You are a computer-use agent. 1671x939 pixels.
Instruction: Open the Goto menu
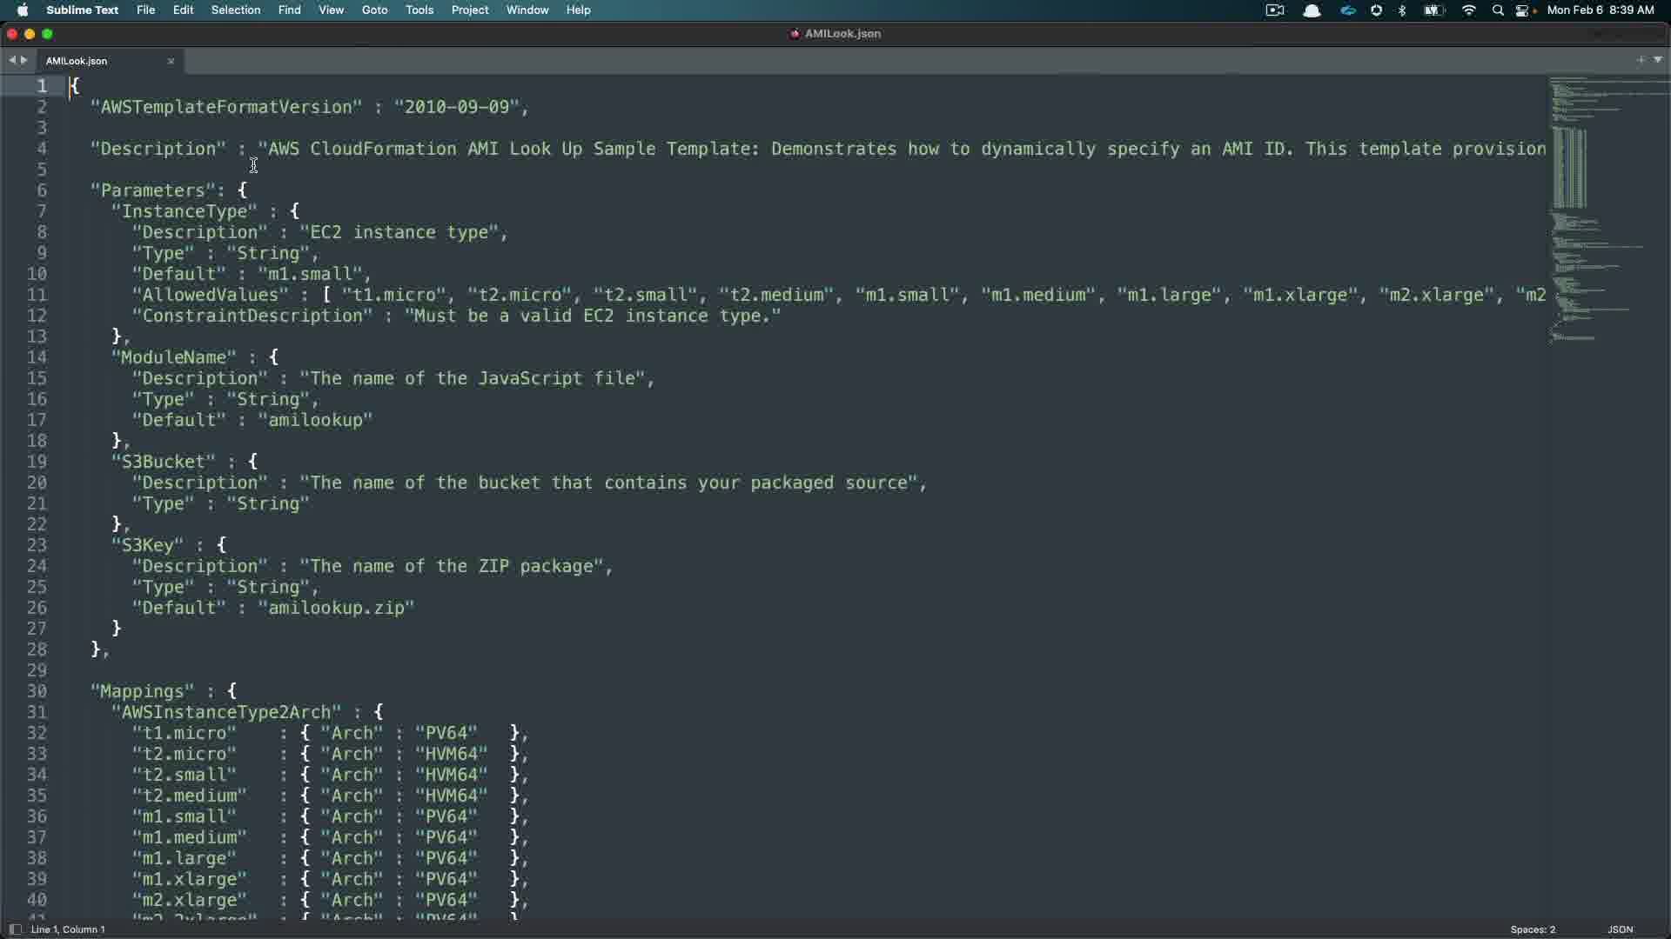pyautogui.click(x=374, y=10)
